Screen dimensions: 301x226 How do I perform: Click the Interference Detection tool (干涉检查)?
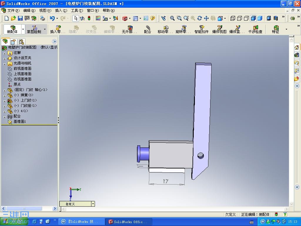[255, 29]
